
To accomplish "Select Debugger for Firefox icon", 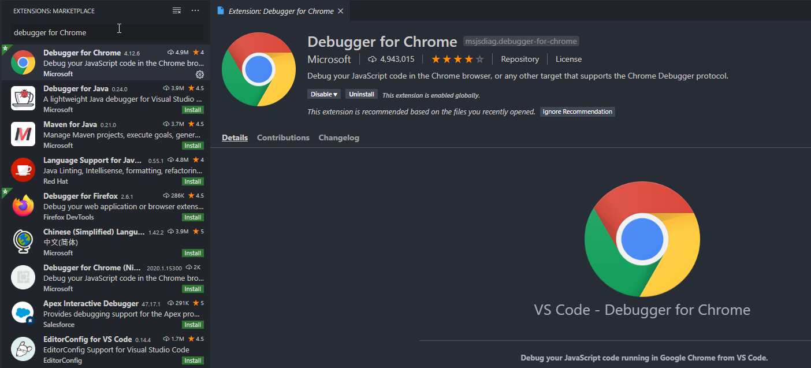I will [23, 206].
